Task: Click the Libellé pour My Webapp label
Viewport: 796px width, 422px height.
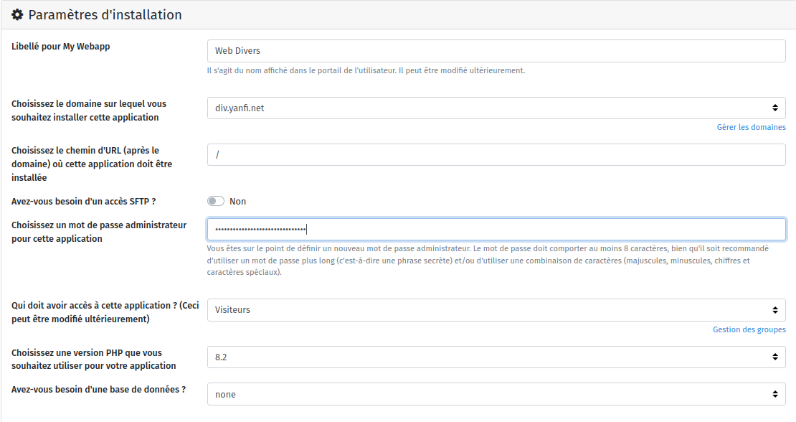Action: point(61,47)
